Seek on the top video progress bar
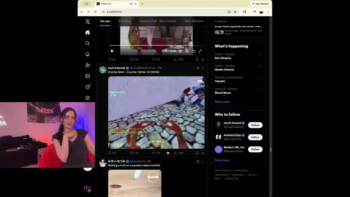350x197 pixels. (x=156, y=45)
